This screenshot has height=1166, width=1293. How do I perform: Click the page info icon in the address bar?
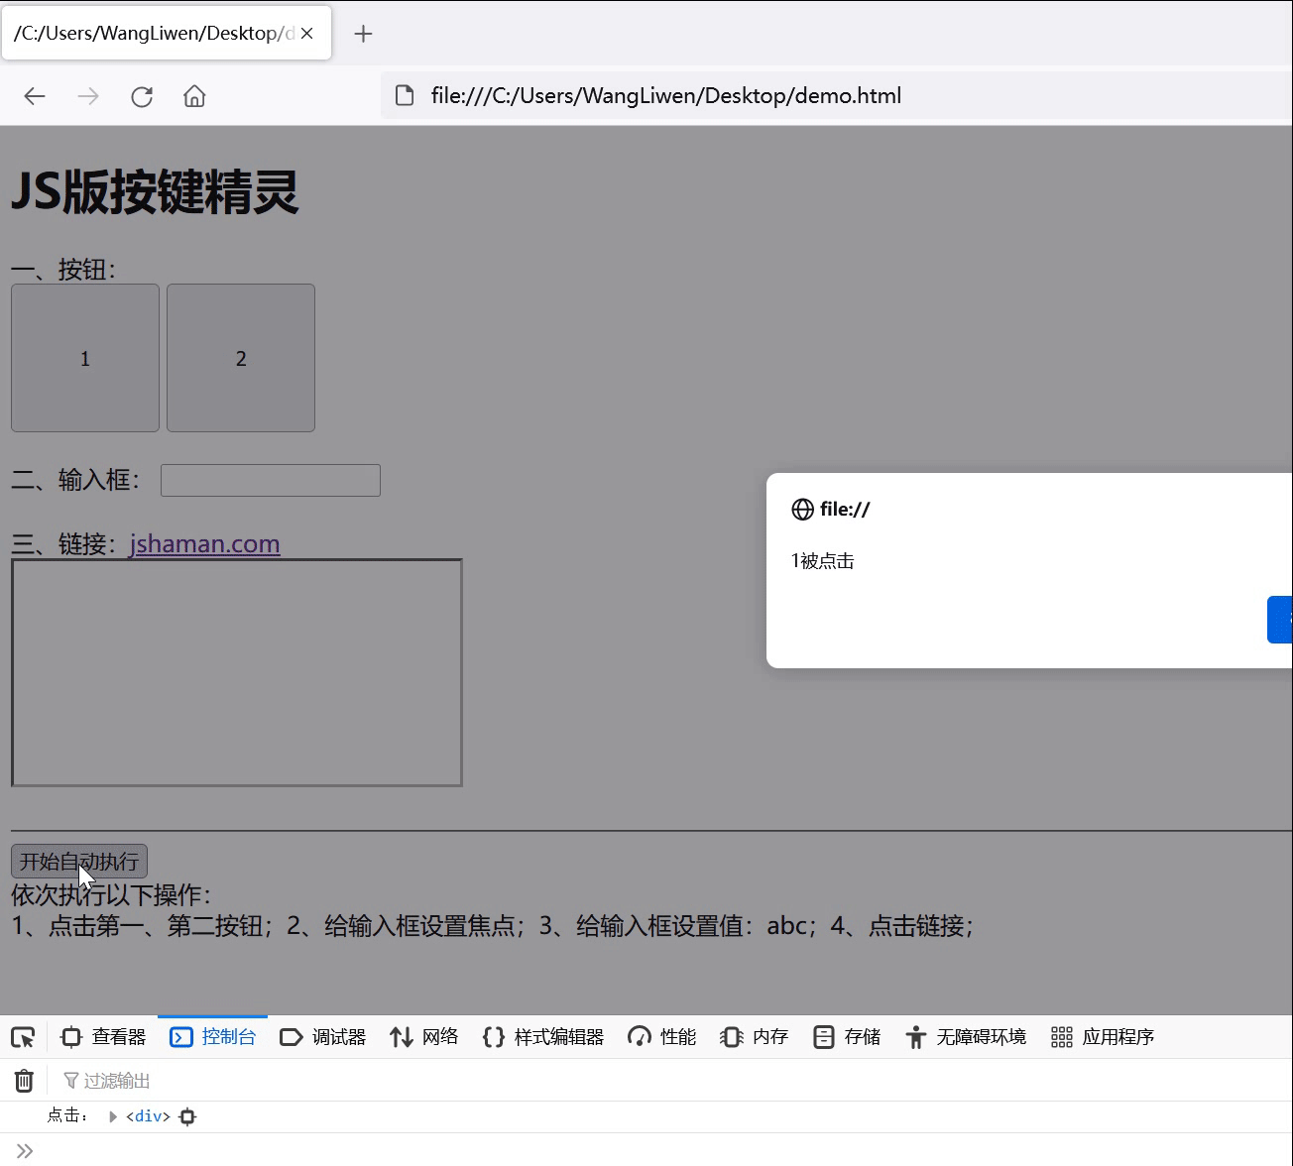pos(405,95)
